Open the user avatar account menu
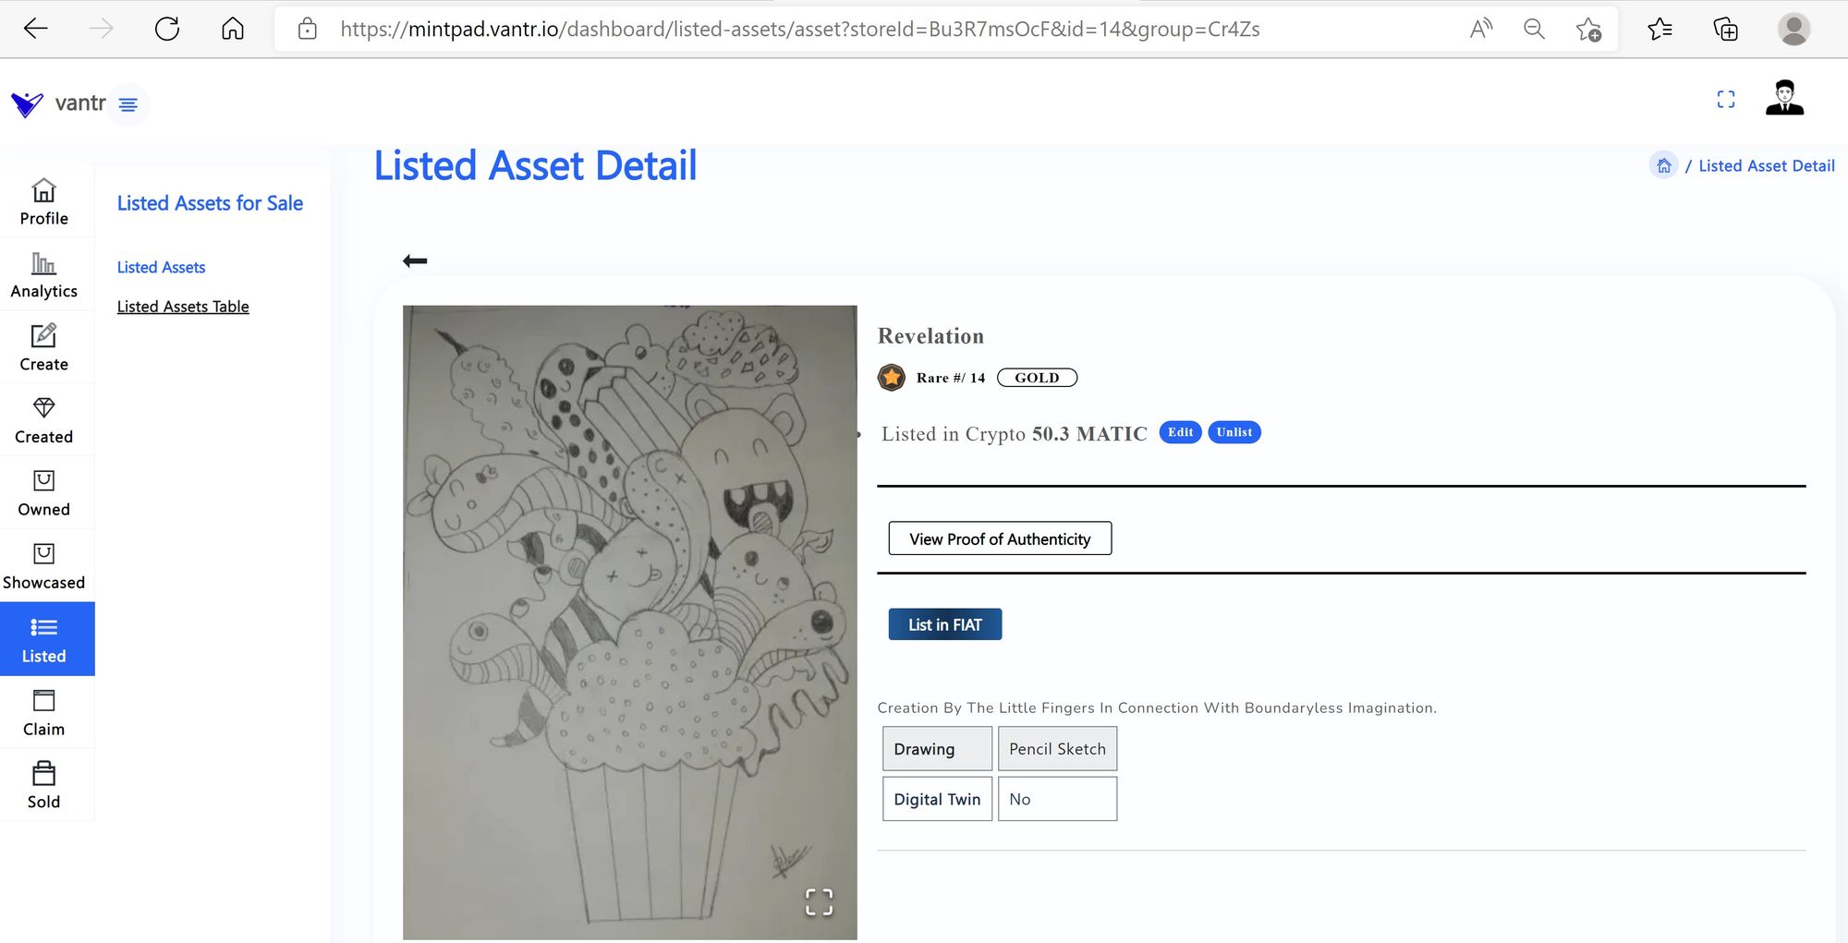Viewport: 1848px width, 943px height. pos(1784,98)
